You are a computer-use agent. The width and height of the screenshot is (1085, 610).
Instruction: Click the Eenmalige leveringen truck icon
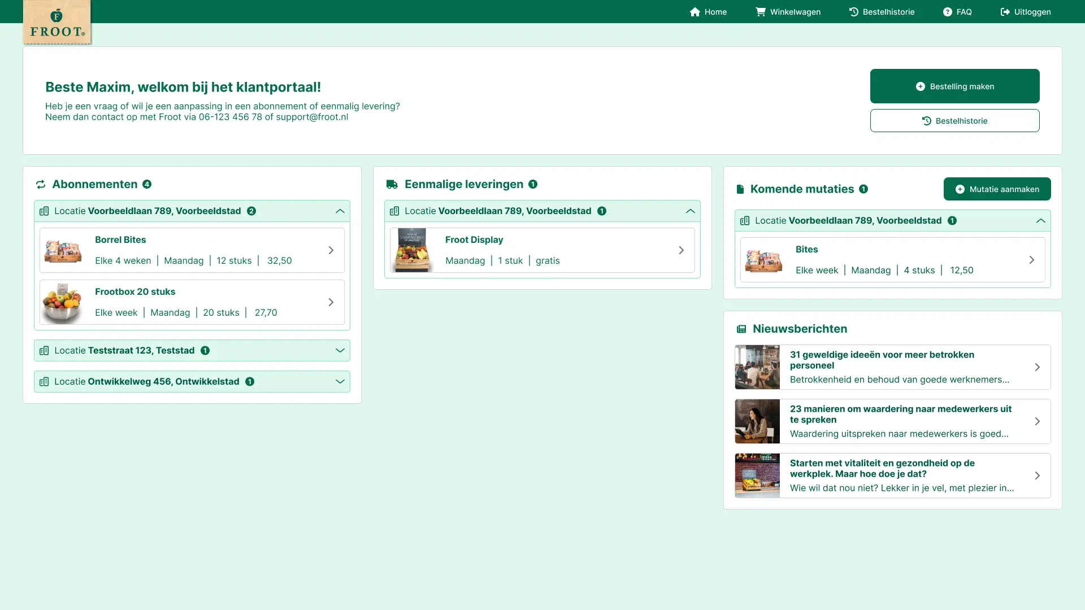click(x=392, y=185)
